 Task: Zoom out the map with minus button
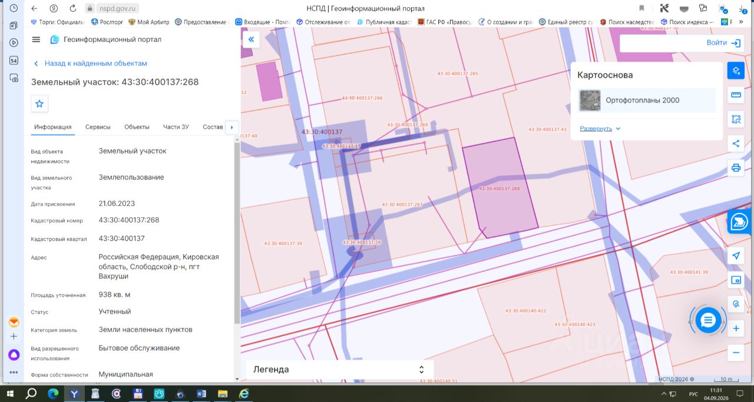tap(736, 353)
